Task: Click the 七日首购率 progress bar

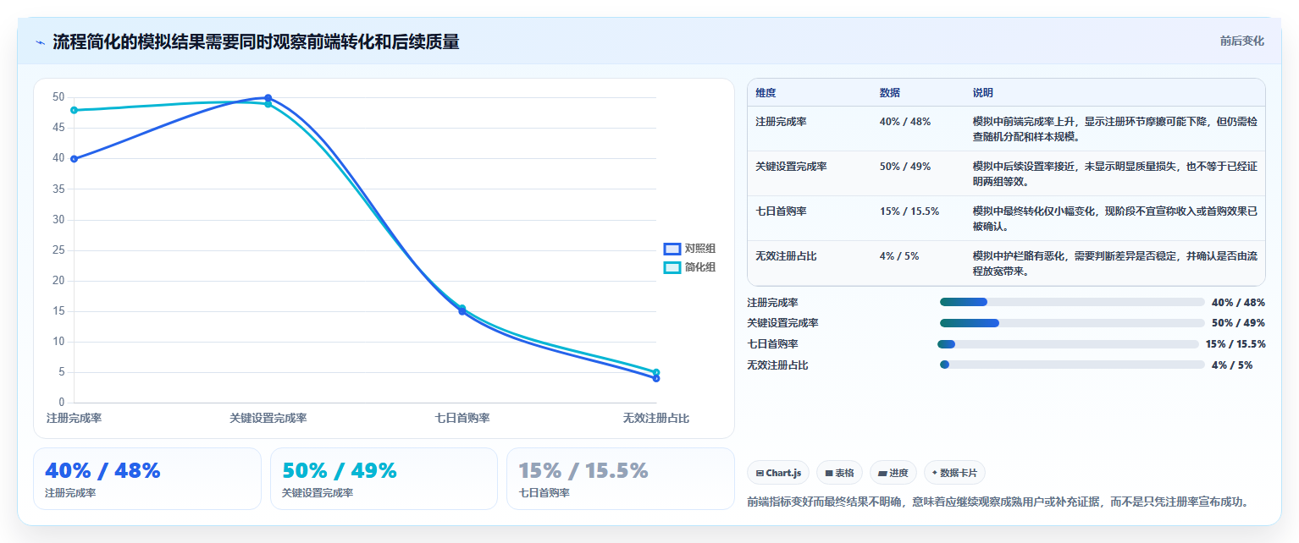Action: click(1069, 344)
